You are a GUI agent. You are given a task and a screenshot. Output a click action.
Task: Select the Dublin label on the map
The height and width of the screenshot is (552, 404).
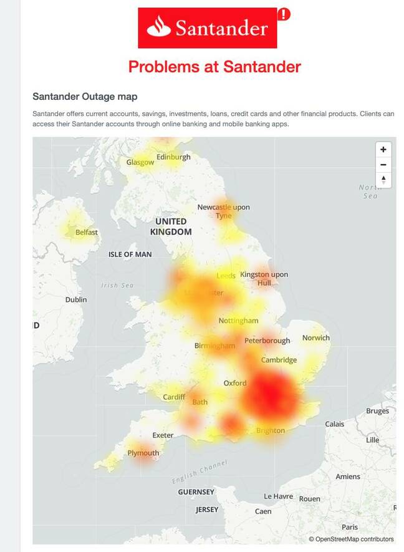coord(76,299)
